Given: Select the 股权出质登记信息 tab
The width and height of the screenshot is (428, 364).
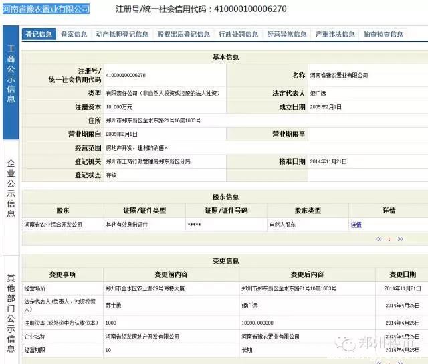Looking at the screenshot, I should click(x=184, y=34).
